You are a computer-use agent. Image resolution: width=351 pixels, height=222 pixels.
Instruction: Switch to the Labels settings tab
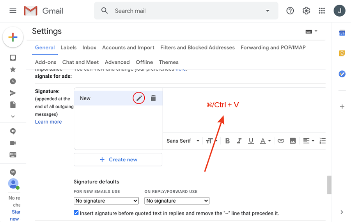coord(69,47)
